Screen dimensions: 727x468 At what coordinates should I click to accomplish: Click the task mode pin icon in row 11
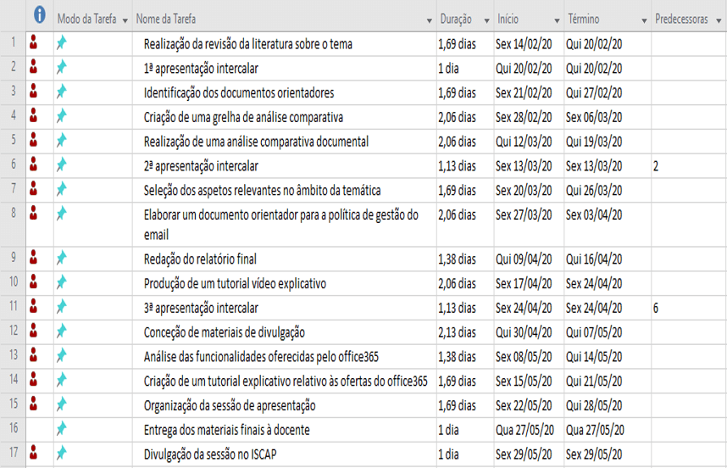[x=61, y=308]
